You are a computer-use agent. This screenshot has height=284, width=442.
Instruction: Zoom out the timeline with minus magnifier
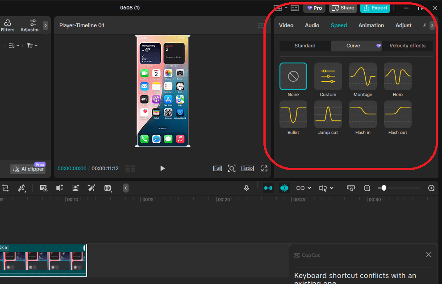[367, 188]
